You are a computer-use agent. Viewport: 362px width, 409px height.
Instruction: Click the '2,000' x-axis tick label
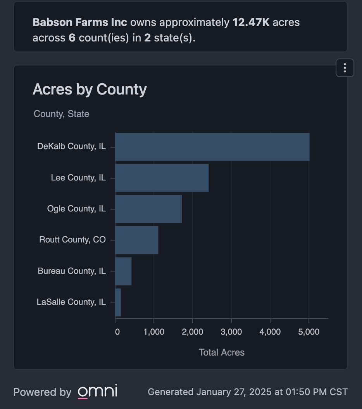pyautogui.click(x=193, y=332)
